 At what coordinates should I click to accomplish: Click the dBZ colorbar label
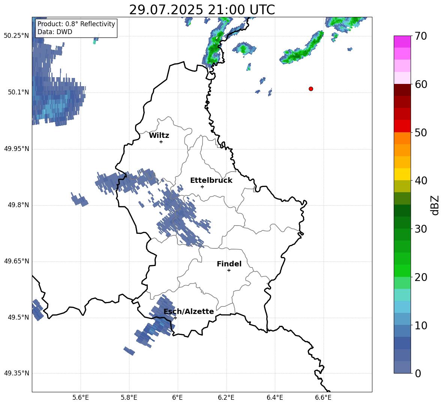click(435, 205)
